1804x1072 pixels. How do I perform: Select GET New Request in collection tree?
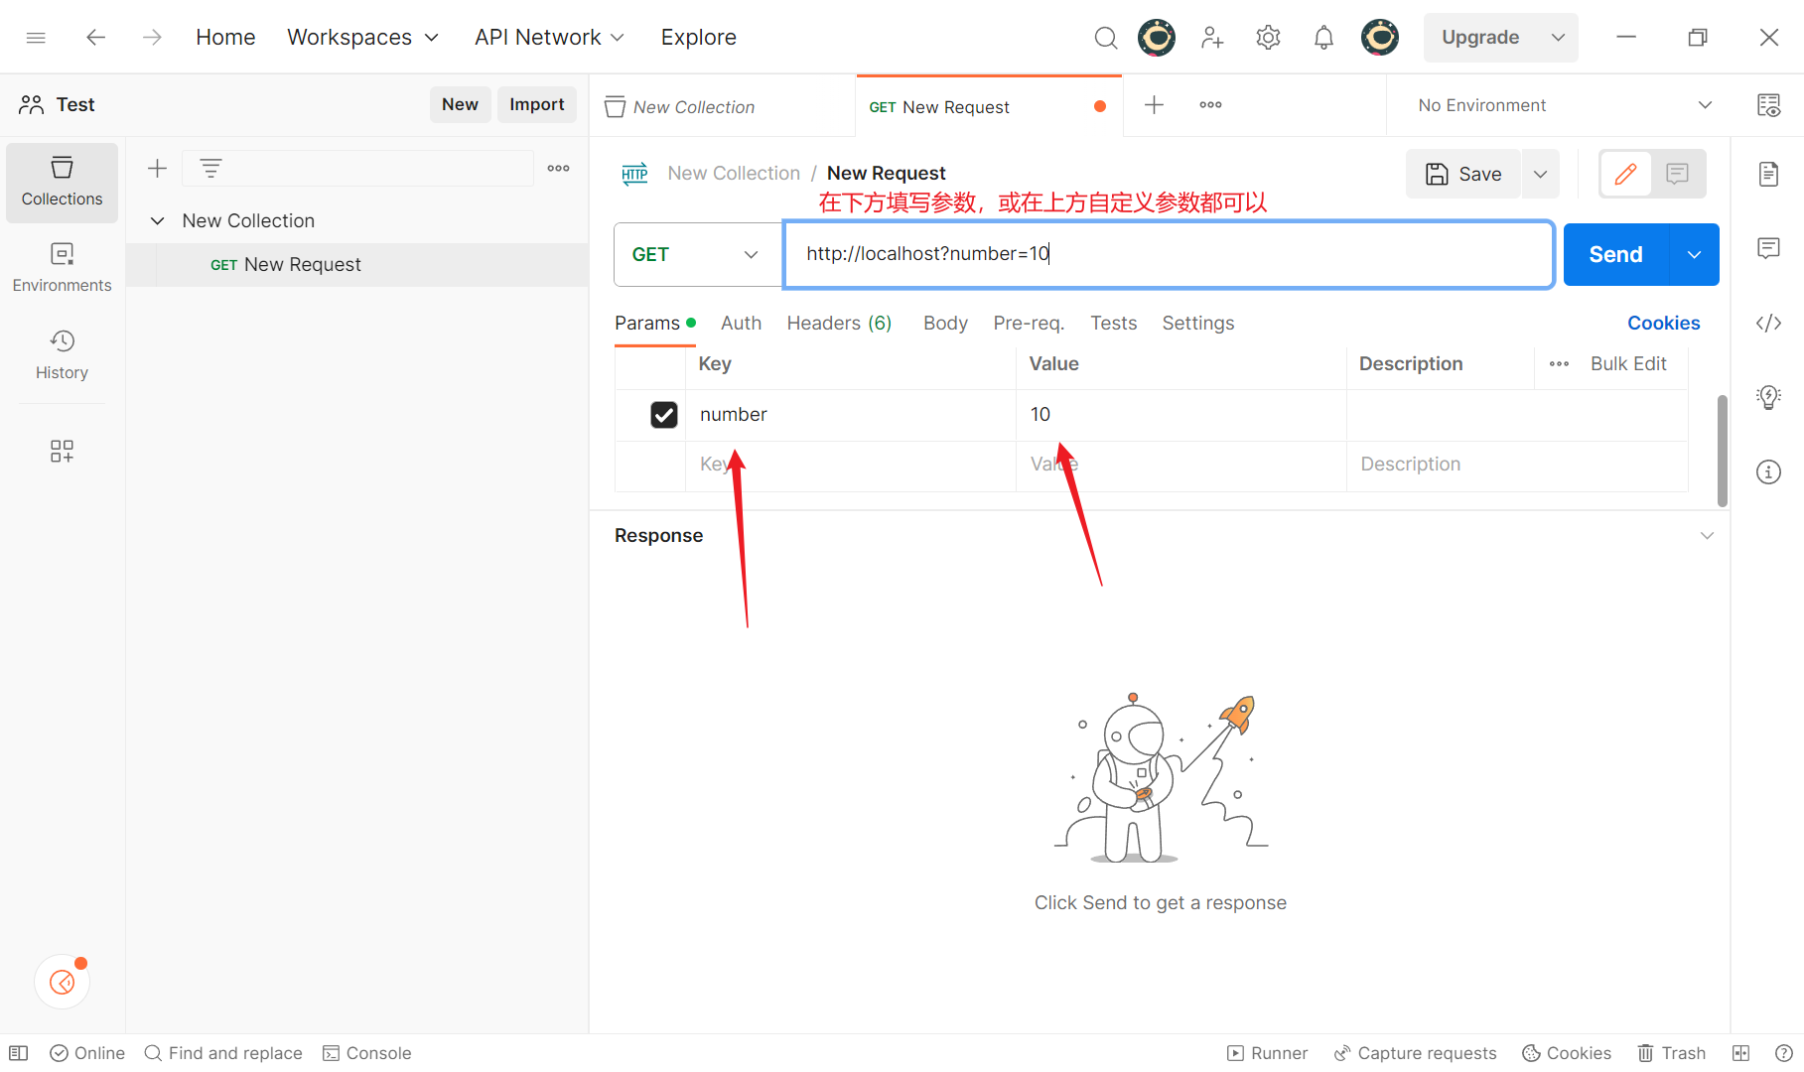click(357, 265)
